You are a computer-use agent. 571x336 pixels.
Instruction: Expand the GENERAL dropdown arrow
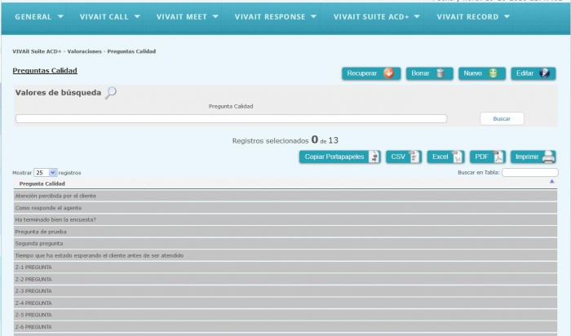[60, 16]
